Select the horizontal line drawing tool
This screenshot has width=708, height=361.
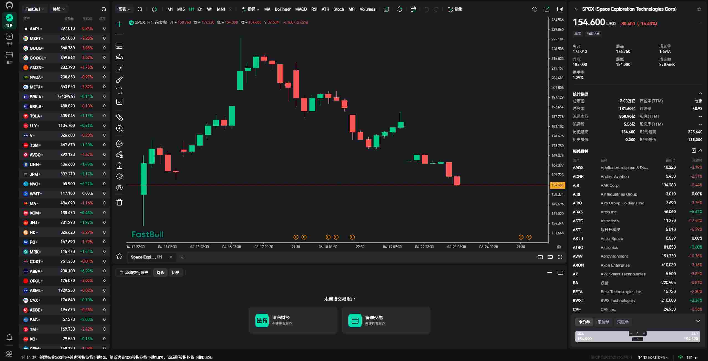[119, 35]
